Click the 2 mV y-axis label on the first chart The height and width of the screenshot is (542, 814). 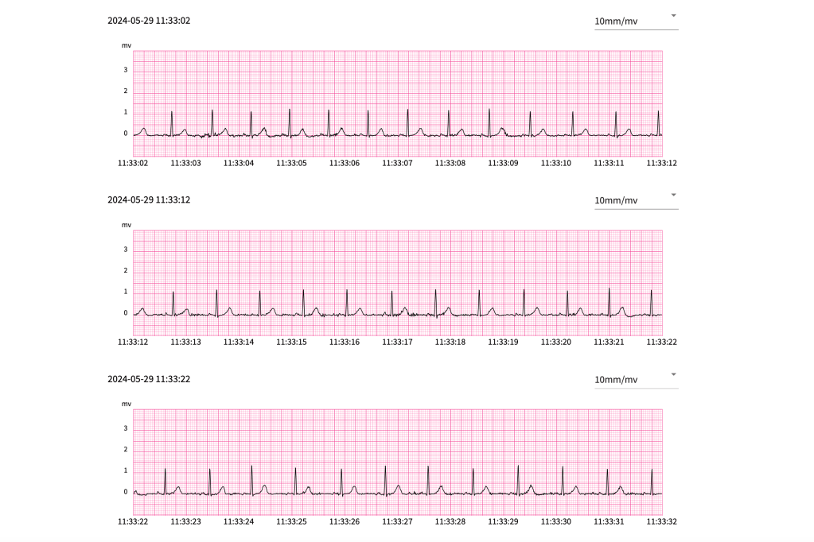(x=125, y=91)
